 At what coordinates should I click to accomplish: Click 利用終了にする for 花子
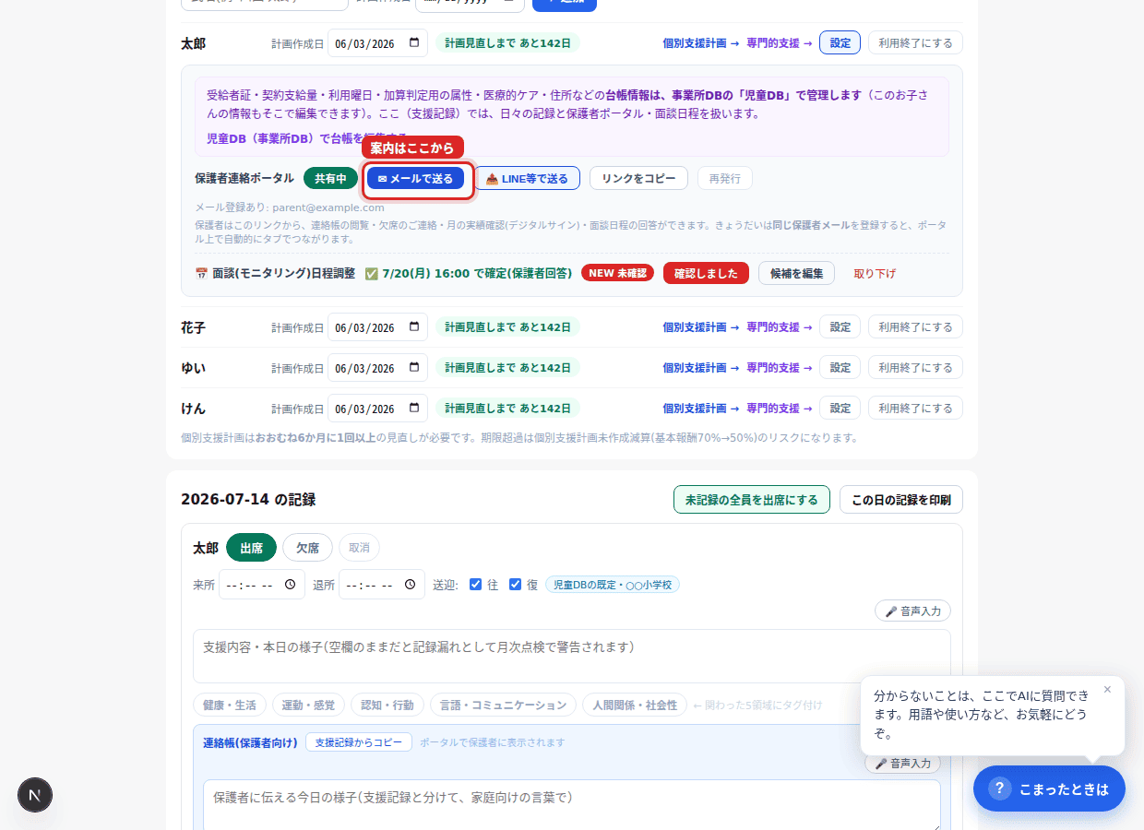915,326
